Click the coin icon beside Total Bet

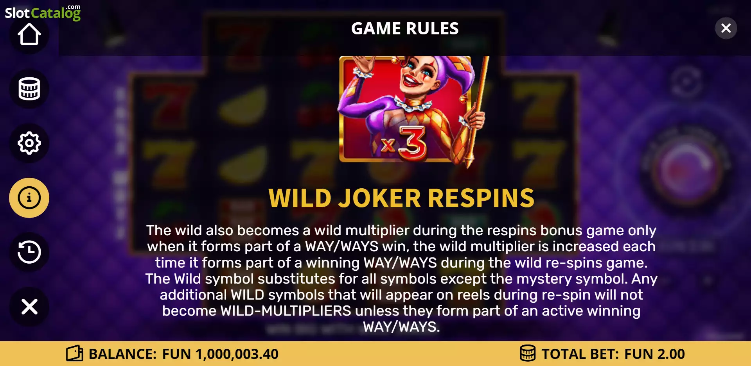click(x=527, y=353)
